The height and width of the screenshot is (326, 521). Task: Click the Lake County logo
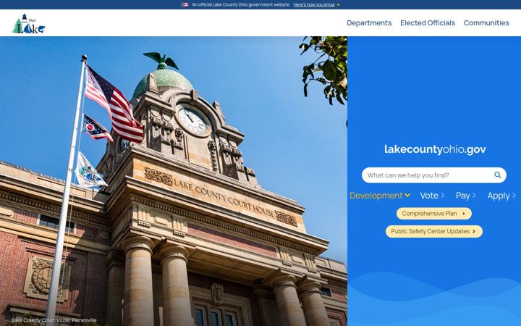pyautogui.click(x=28, y=24)
